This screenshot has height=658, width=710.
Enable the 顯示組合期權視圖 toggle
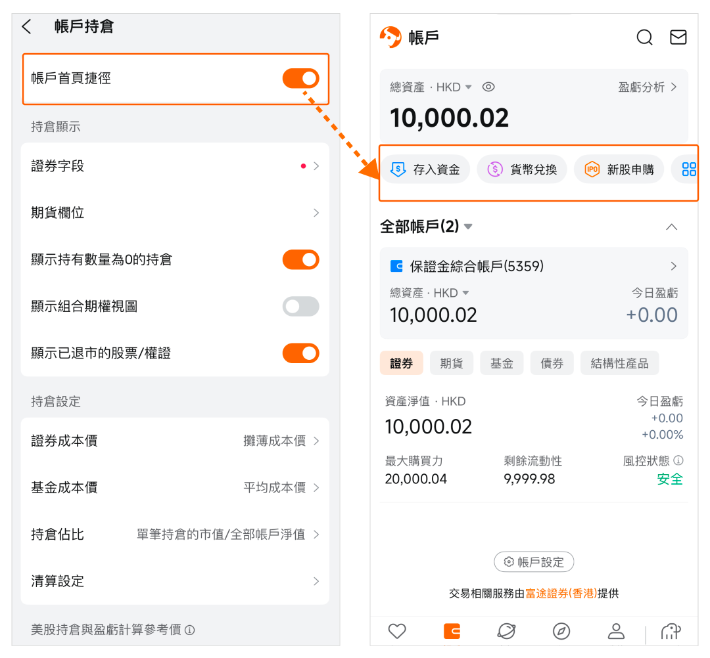[x=300, y=306]
